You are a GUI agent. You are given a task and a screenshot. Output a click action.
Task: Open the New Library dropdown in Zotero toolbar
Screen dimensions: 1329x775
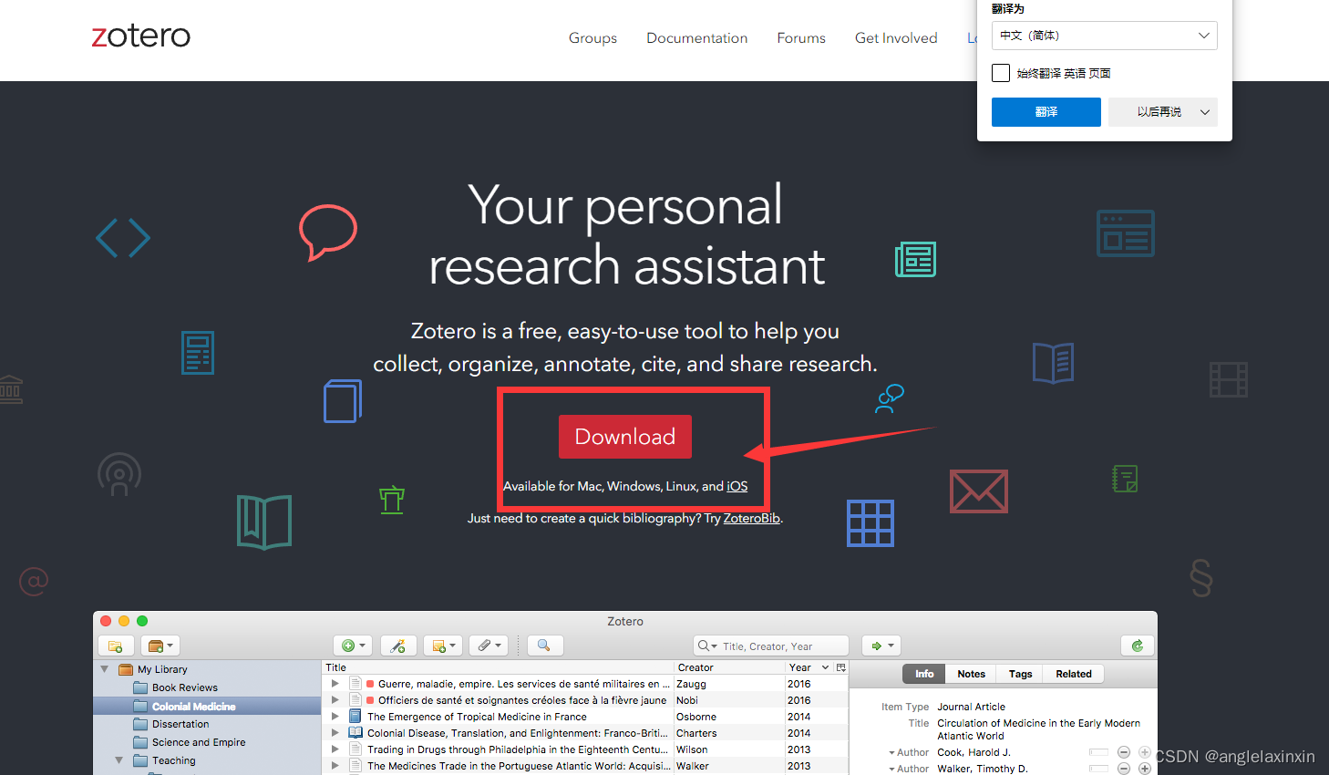coord(160,646)
